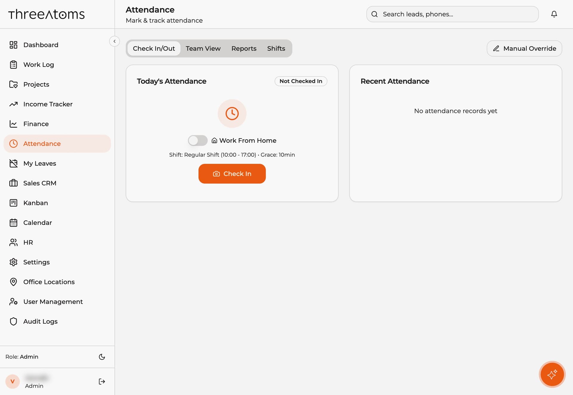
Task: Click the 'Mark & track attendance' subtitle
Action: click(x=164, y=21)
